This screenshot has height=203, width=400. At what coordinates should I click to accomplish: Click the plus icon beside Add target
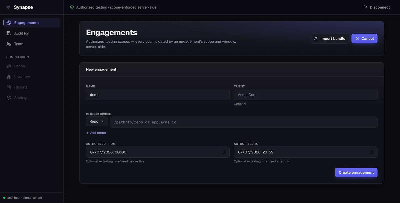pyautogui.click(x=87, y=133)
